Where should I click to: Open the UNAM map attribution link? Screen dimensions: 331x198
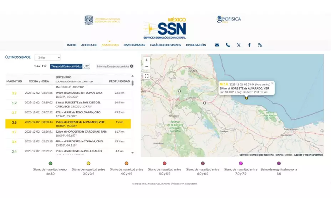[x=280, y=155]
